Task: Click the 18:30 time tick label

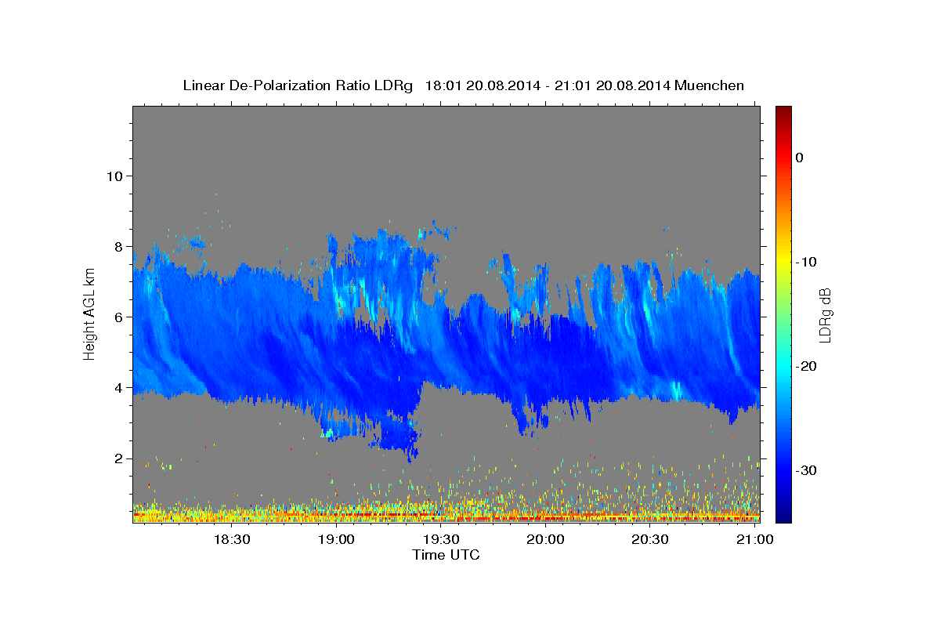Action: click(x=231, y=539)
